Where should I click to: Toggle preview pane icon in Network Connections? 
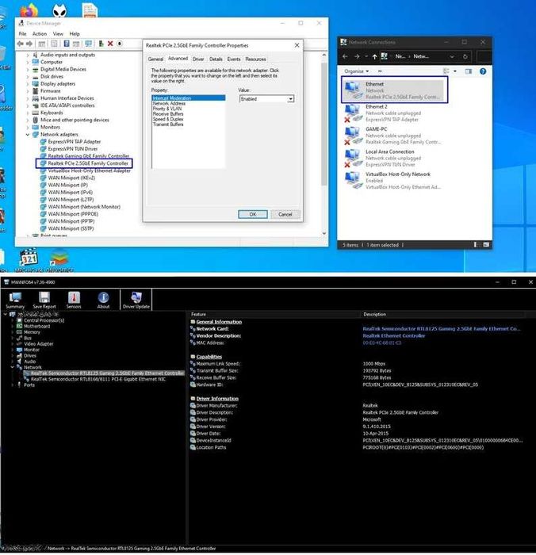pos(469,71)
